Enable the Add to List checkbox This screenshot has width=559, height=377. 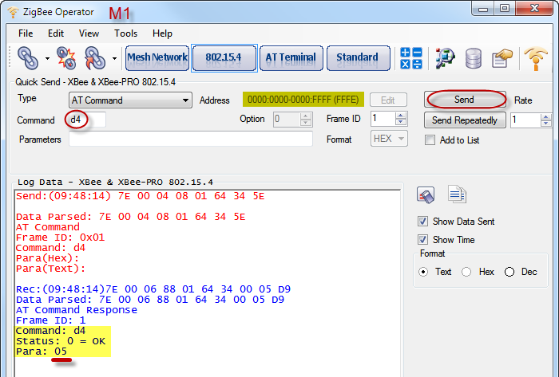(430, 140)
